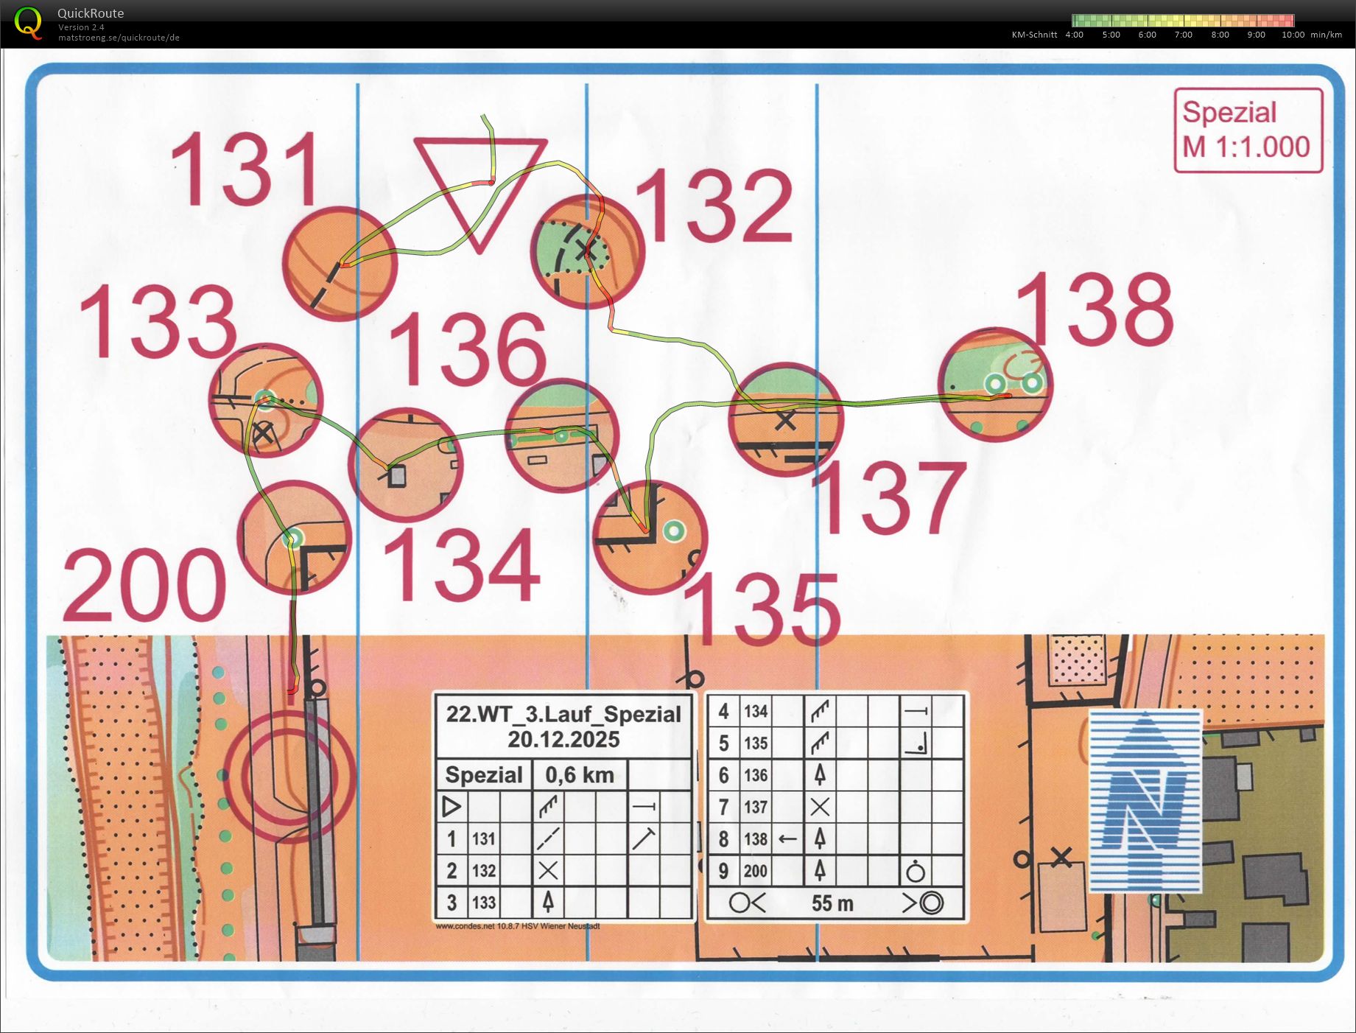Click the control circle next to 131

340,264
